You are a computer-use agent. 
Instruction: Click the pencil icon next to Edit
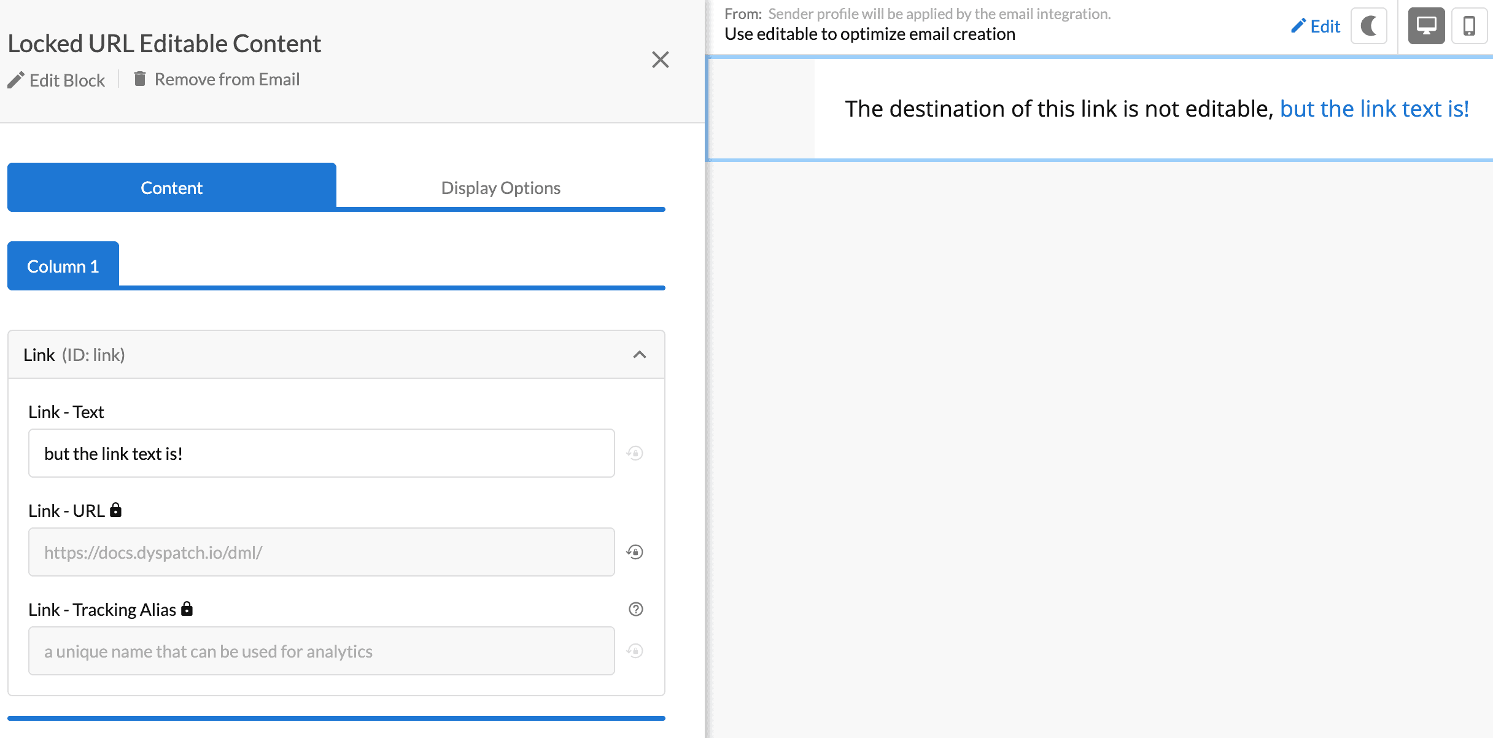click(1297, 26)
